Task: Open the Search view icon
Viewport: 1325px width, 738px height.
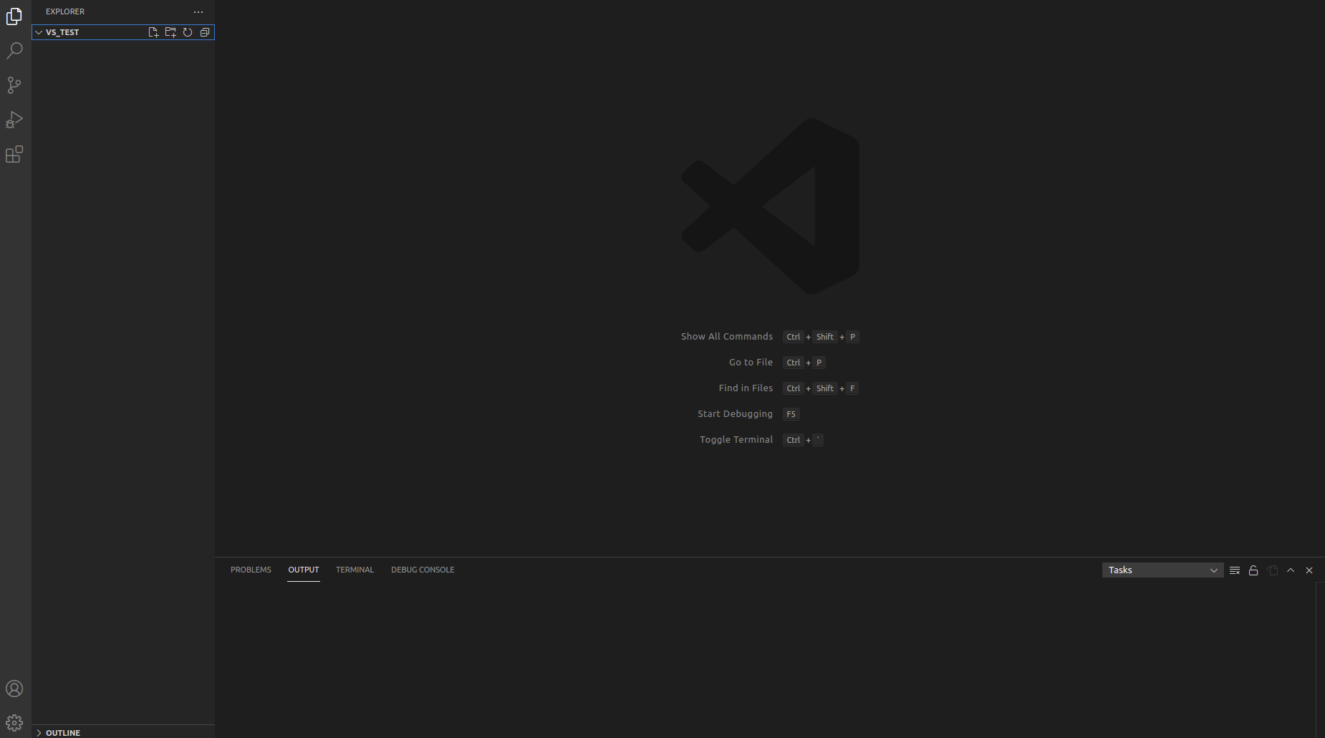Action: coord(14,51)
